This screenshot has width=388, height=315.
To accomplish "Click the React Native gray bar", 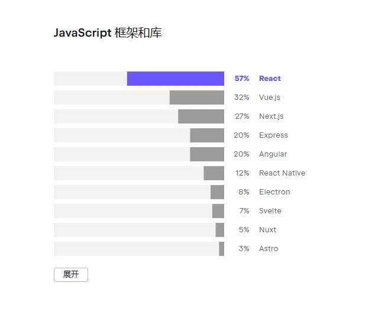I will tap(214, 173).
